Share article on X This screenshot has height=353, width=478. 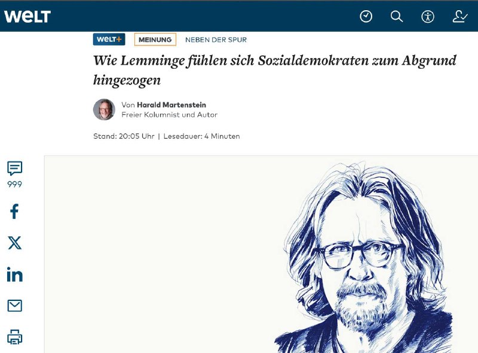pos(14,243)
